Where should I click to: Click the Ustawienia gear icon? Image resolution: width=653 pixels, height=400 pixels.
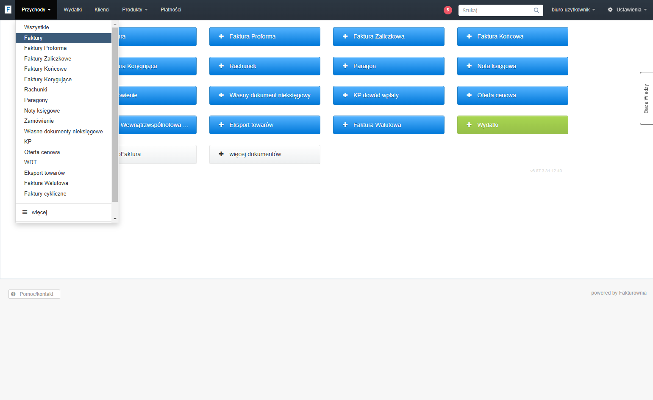point(610,10)
